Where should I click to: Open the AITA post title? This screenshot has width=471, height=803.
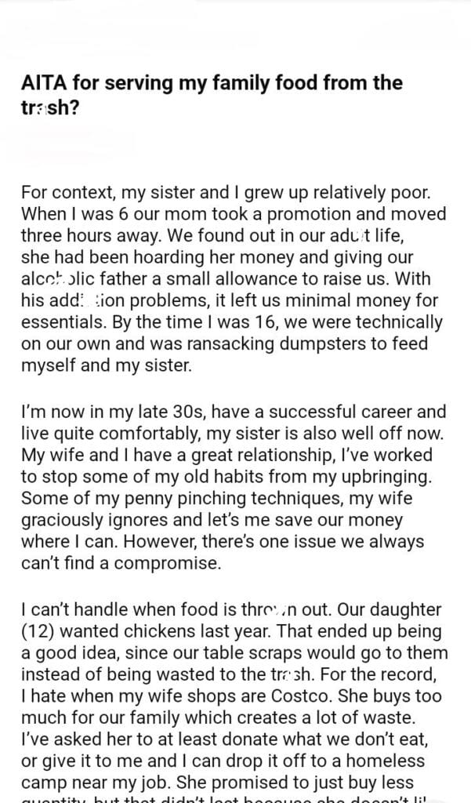pyautogui.click(x=212, y=93)
